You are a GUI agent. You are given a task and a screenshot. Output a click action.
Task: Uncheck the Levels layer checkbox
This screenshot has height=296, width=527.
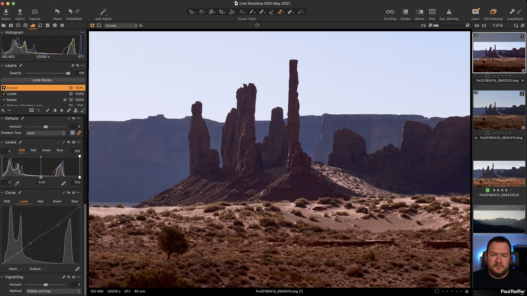point(4,94)
